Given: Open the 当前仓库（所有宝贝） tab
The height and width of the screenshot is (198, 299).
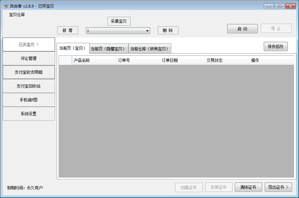Looking at the screenshot, I should click(150, 48).
